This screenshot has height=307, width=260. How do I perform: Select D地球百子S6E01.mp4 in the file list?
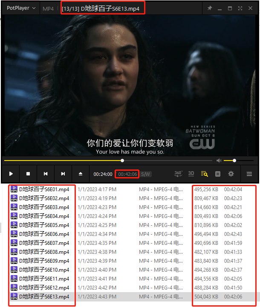coord(40,189)
